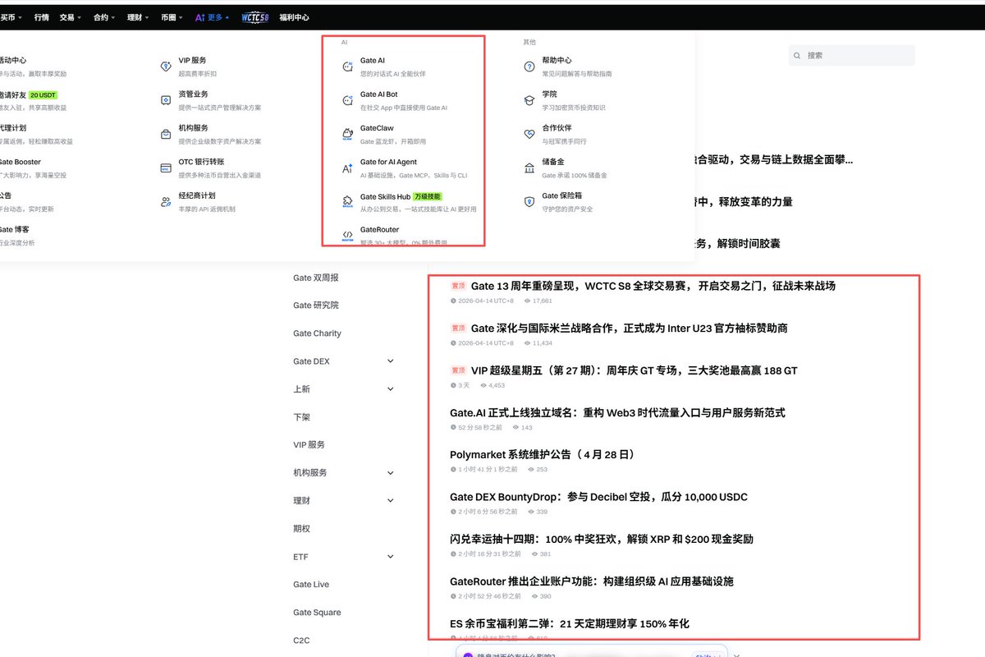
Task: Select Gate 研究院 in the sidebar
Action: point(315,306)
